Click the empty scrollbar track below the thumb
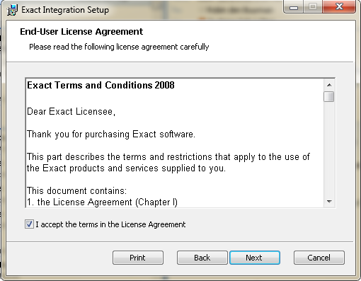The width and height of the screenshot is (361, 281). click(x=329, y=149)
